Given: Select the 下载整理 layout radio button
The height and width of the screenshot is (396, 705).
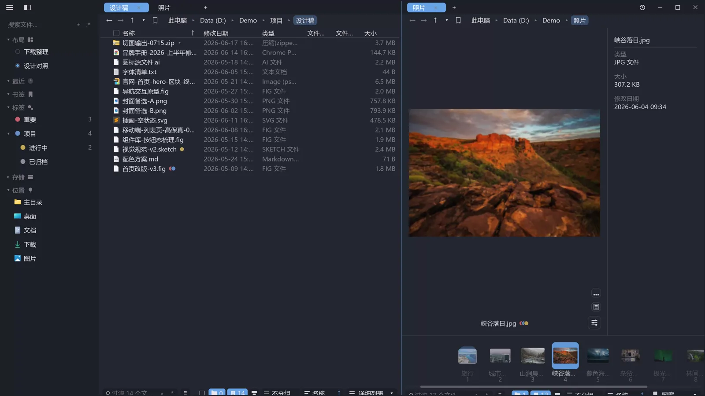Looking at the screenshot, I should (x=18, y=52).
